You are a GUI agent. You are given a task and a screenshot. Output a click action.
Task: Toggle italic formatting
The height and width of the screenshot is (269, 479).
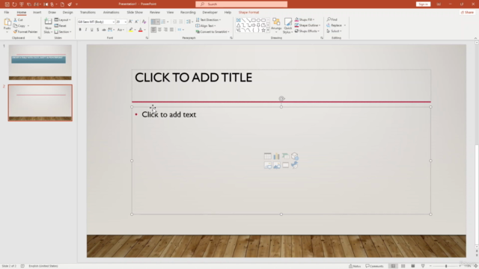click(86, 30)
